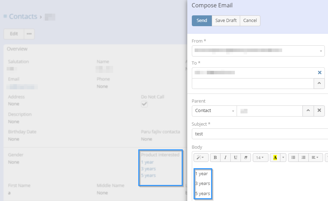
Task: Remove the recipient from To field
Action: 319,73
